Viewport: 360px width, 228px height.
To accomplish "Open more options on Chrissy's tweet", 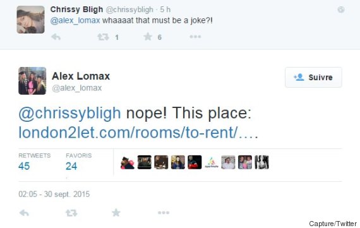I will (195, 37).
